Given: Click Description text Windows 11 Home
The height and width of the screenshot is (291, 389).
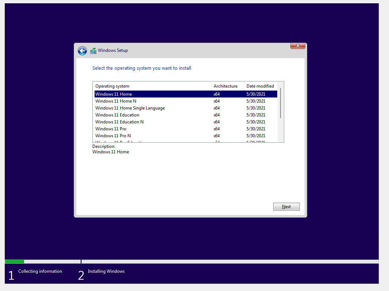Looking at the screenshot, I should pyautogui.click(x=111, y=152).
